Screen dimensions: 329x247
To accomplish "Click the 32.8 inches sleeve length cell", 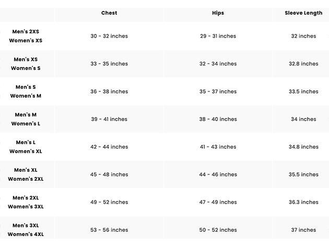I will (303, 64).
